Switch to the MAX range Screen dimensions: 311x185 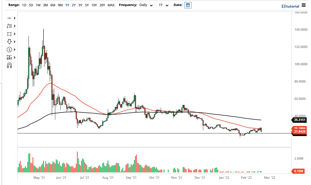pos(111,5)
